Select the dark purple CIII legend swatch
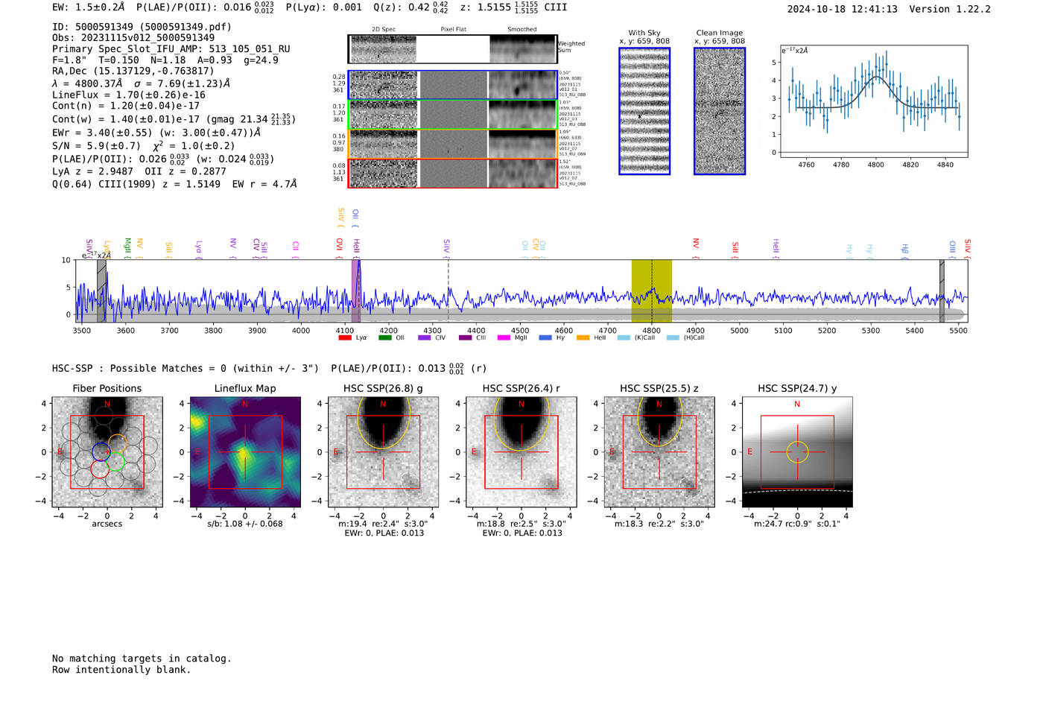Viewport: 1043px width, 710px height. [x=465, y=338]
